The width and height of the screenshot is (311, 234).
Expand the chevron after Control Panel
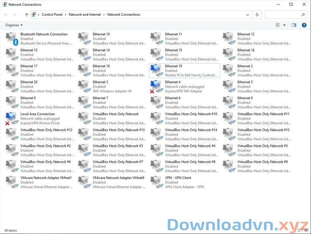[x=66, y=15]
